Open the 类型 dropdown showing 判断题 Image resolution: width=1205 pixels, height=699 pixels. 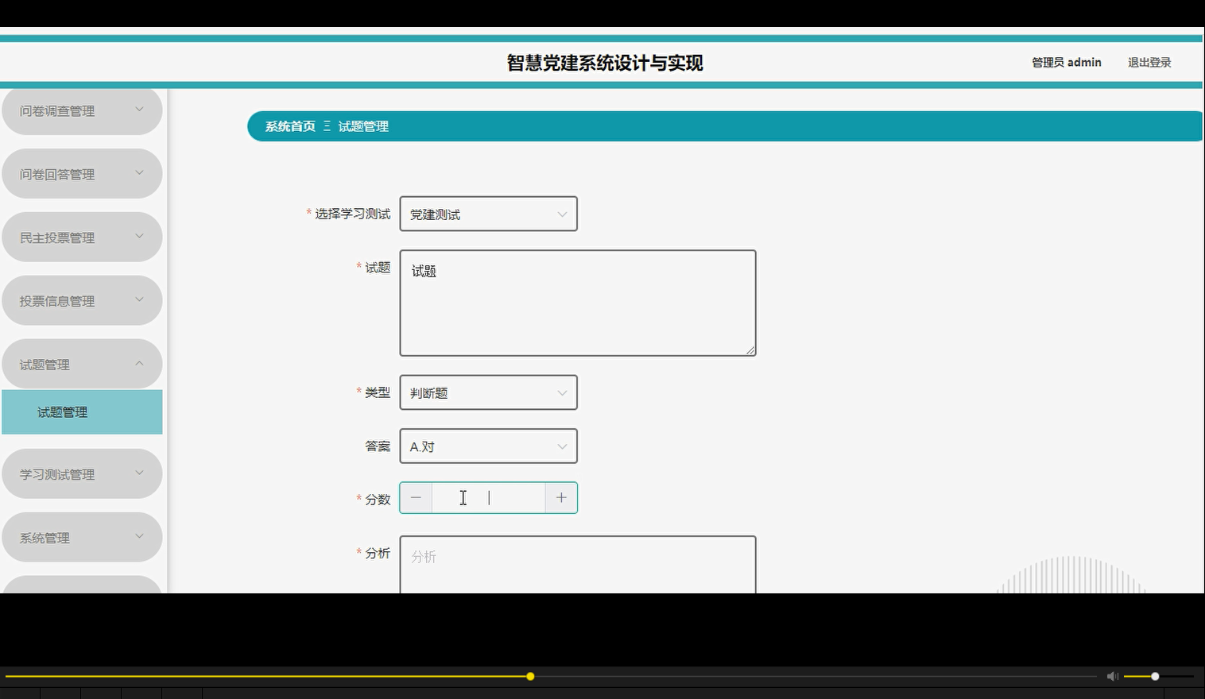pos(488,392)
